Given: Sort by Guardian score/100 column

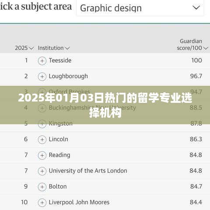Looking at the screenshot, I should click(192, 45).
